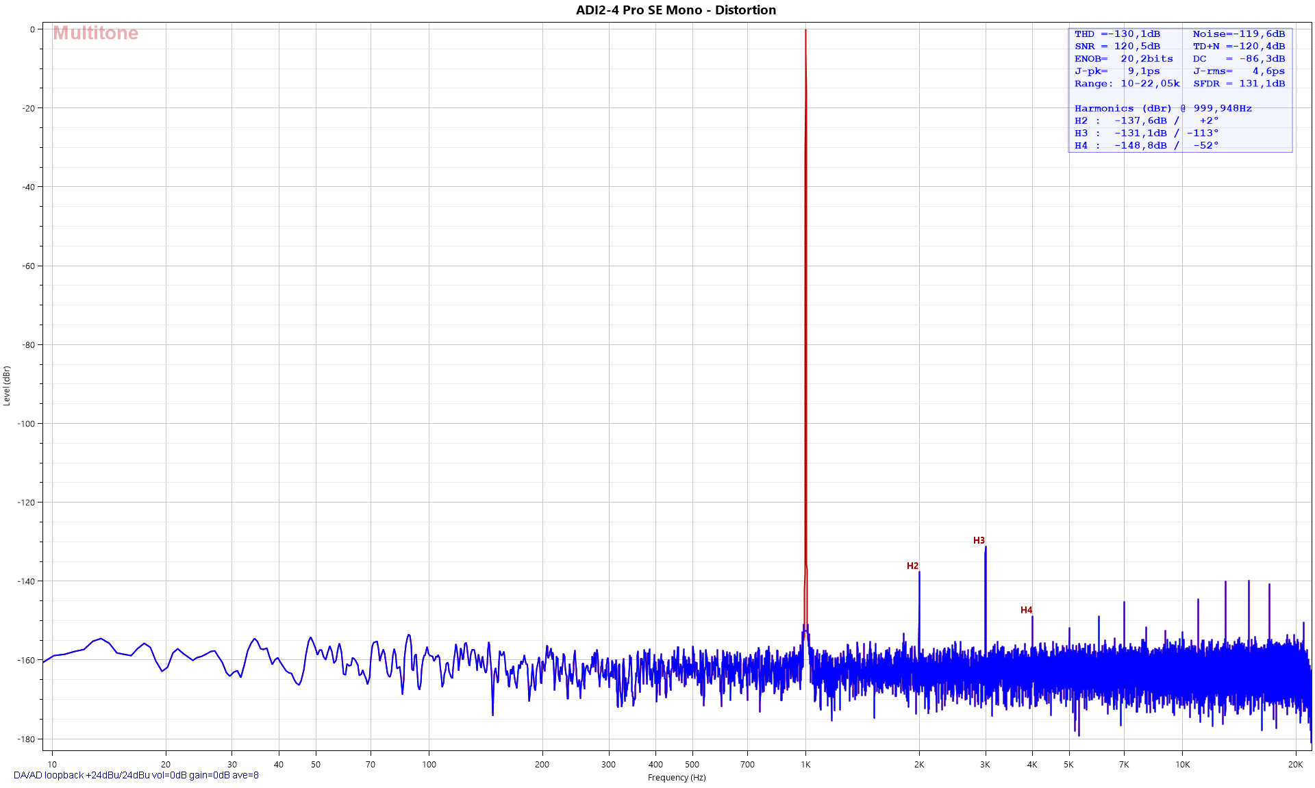Click the H3 : -131,1dB row in legend
Image resolution: width=1315 pixels, height=788 pixels.
(x=1147, y=134)
